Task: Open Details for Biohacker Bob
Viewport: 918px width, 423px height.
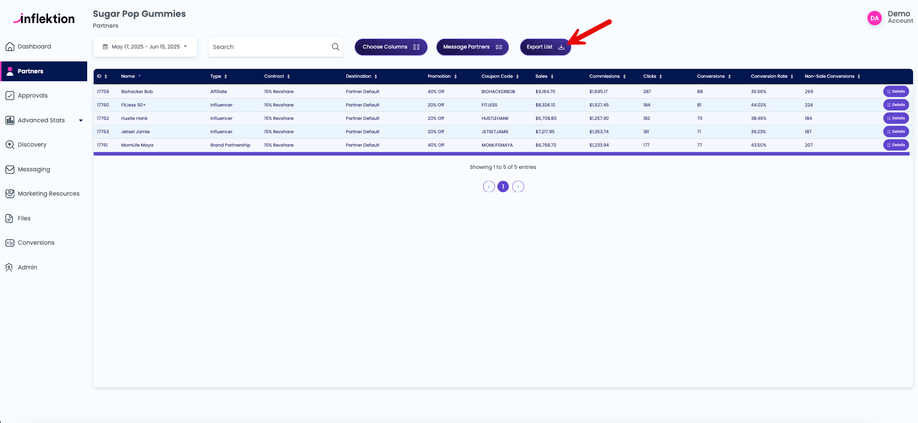Action: [896, 92]
